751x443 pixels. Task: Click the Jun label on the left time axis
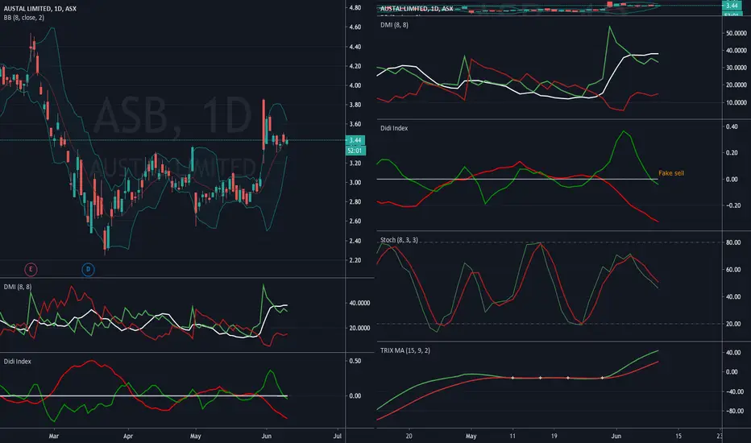pos(267,437)
